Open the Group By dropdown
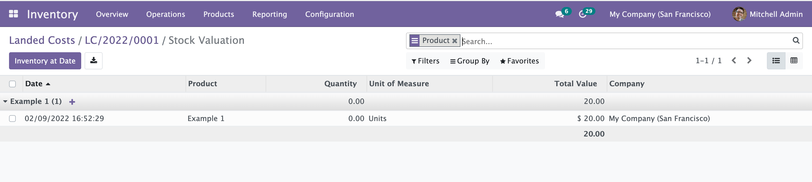 point(470,61)
